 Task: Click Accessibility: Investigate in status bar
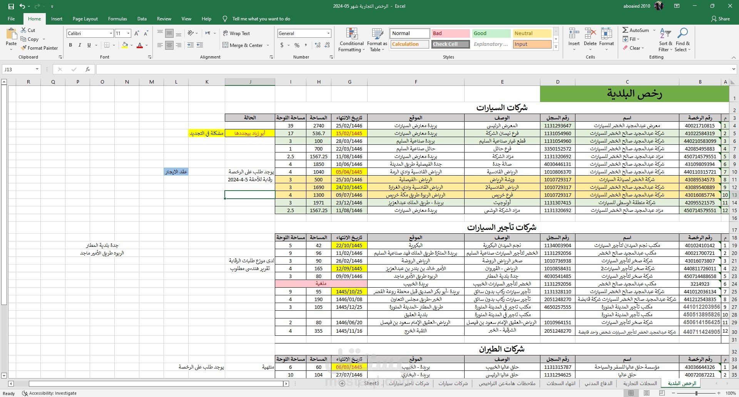pyautogui.click(x=49, y=393)
